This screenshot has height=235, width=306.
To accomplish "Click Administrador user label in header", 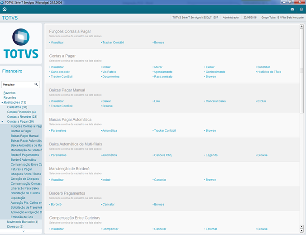I will (x=231, y=18).
